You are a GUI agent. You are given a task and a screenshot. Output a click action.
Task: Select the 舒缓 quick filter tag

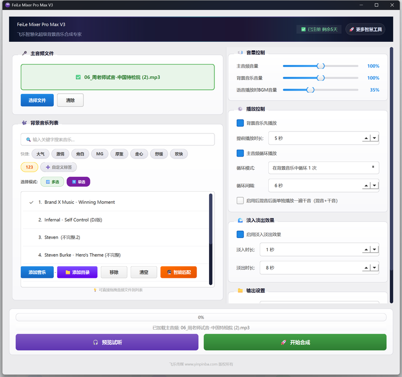click(x=159, y=154)
